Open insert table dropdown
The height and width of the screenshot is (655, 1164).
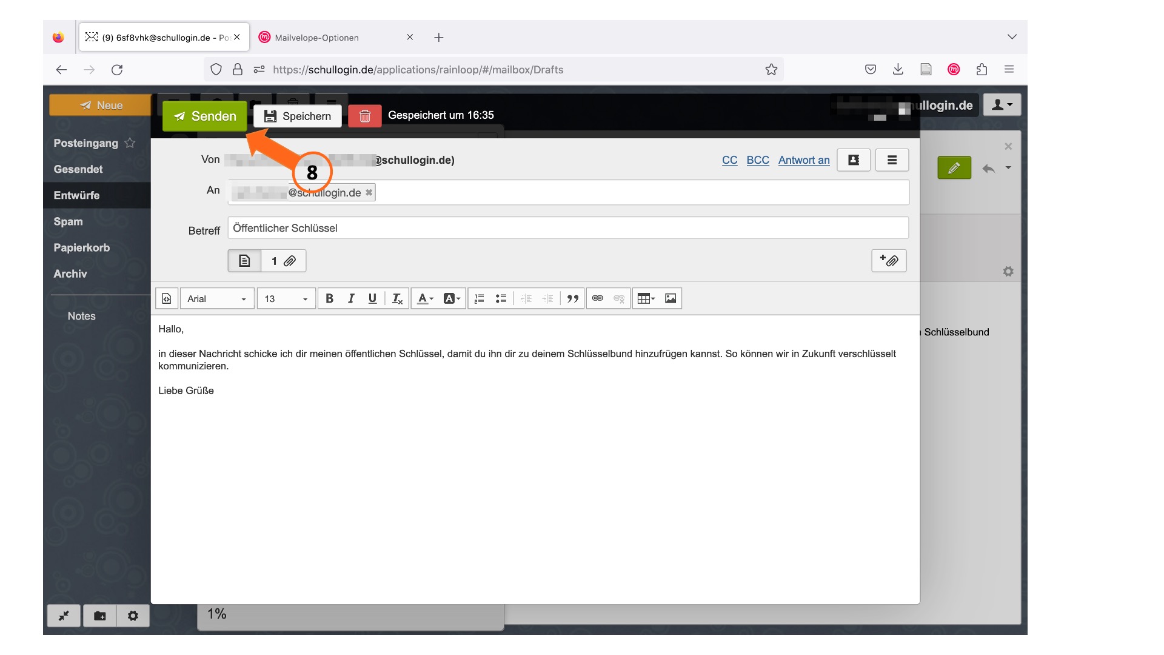tap(646, 298)
